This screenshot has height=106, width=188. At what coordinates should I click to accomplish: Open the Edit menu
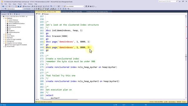(x=6, y=4)
